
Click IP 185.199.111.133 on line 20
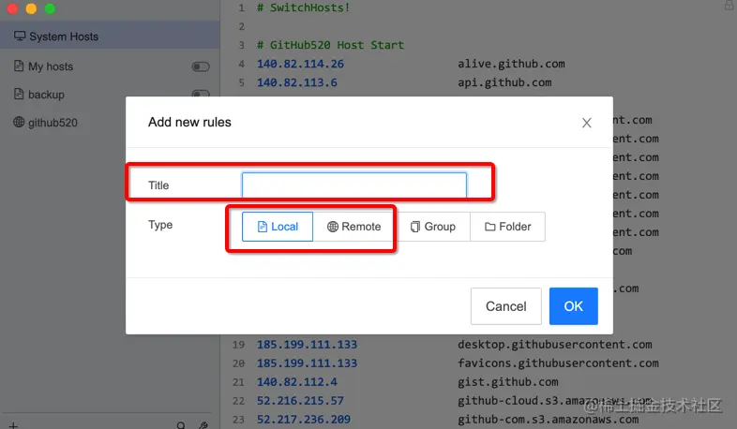click(307, 363)
